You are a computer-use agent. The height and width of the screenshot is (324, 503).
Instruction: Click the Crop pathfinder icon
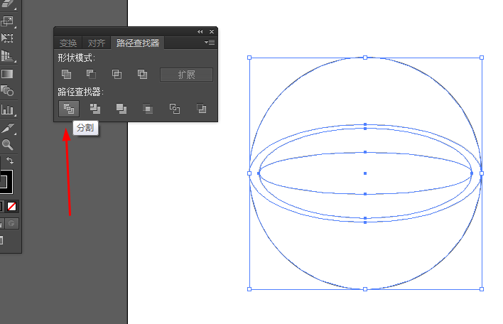148,109
